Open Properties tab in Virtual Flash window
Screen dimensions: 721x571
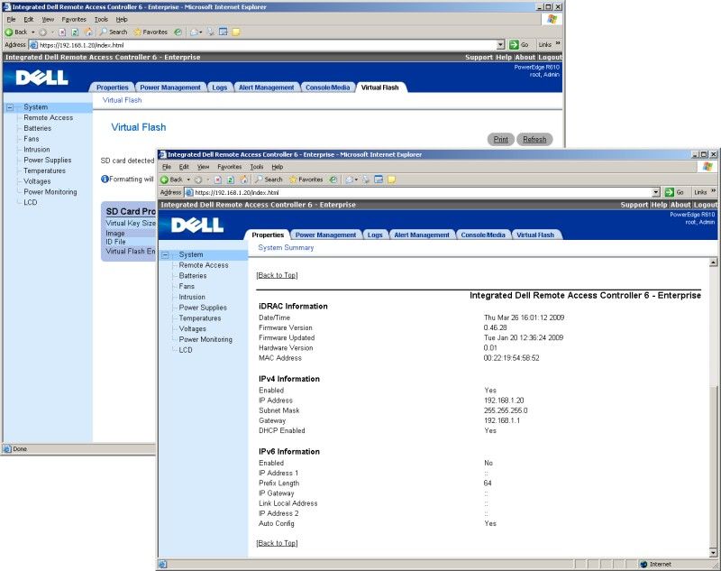[x=112, y=87]
